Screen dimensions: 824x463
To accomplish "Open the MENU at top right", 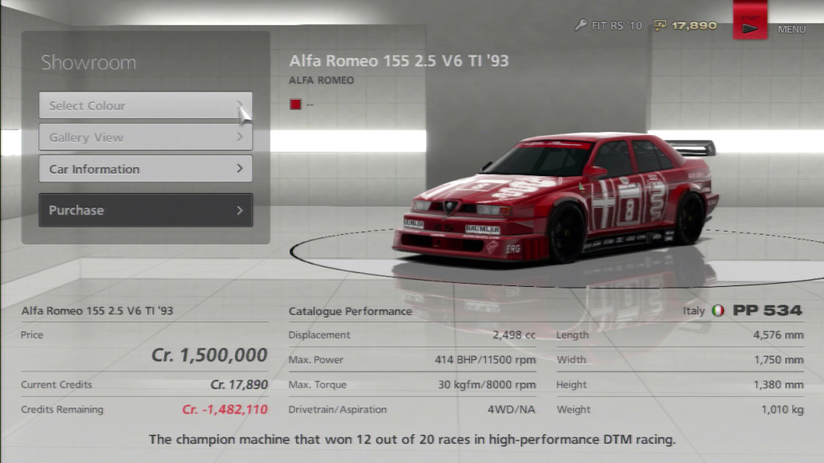I will point(792,29).
